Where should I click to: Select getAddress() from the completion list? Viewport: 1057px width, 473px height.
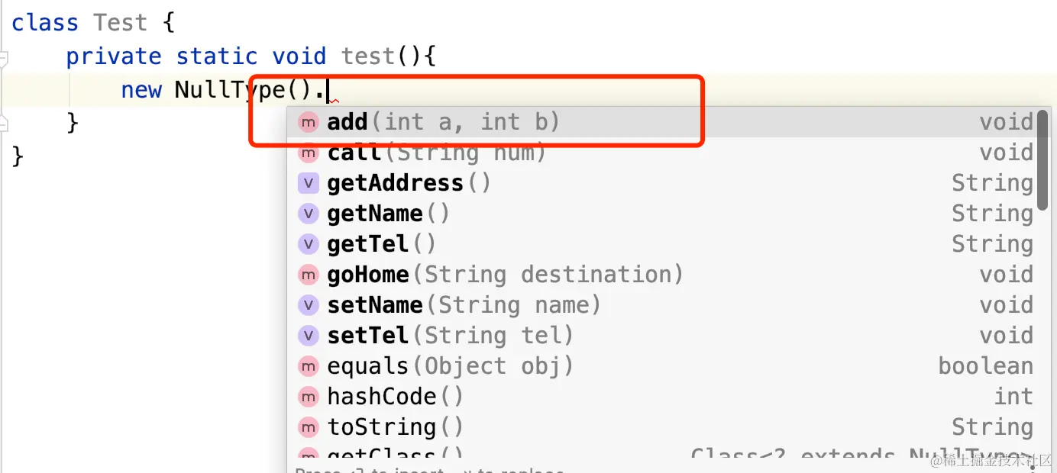tap(662, 183)
